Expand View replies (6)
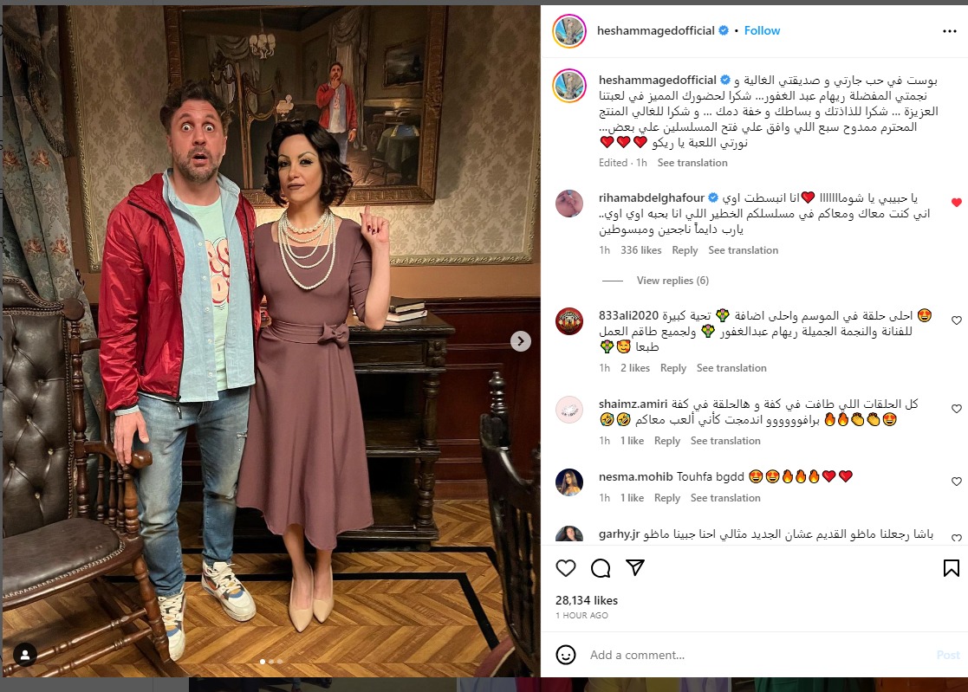 [672, 281]
